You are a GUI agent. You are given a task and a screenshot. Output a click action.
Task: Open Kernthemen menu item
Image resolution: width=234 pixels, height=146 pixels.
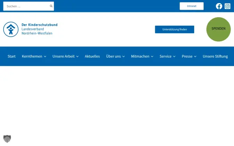(x=32, y=56)
